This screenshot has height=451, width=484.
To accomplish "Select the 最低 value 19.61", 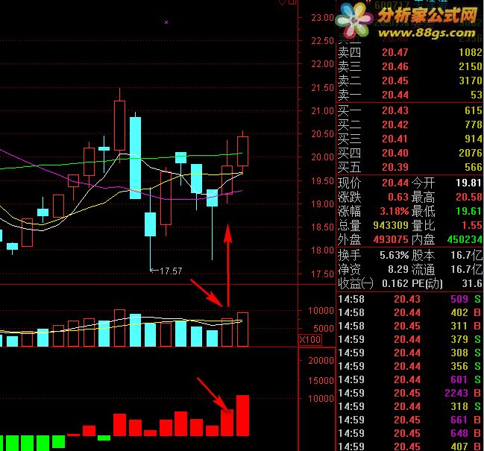I will point(468,211).
